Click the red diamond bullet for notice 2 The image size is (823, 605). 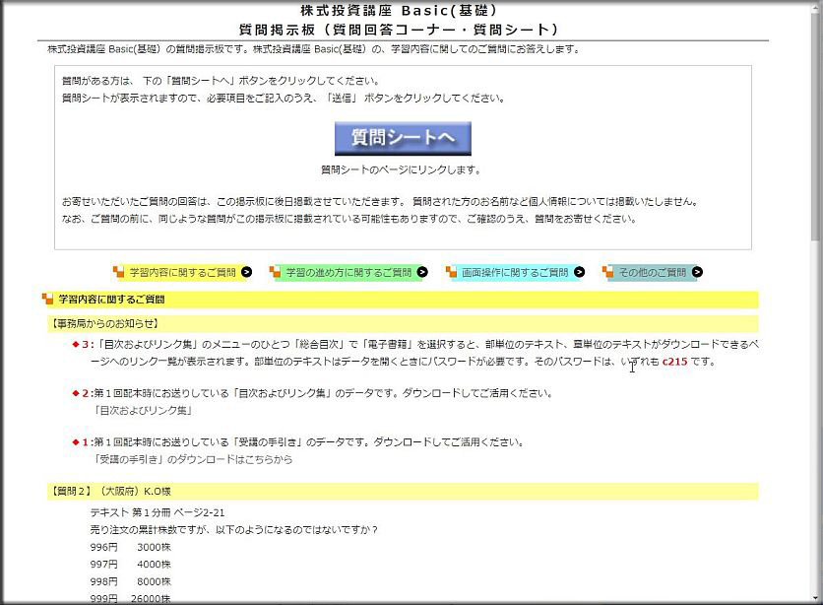coord(76,393)
